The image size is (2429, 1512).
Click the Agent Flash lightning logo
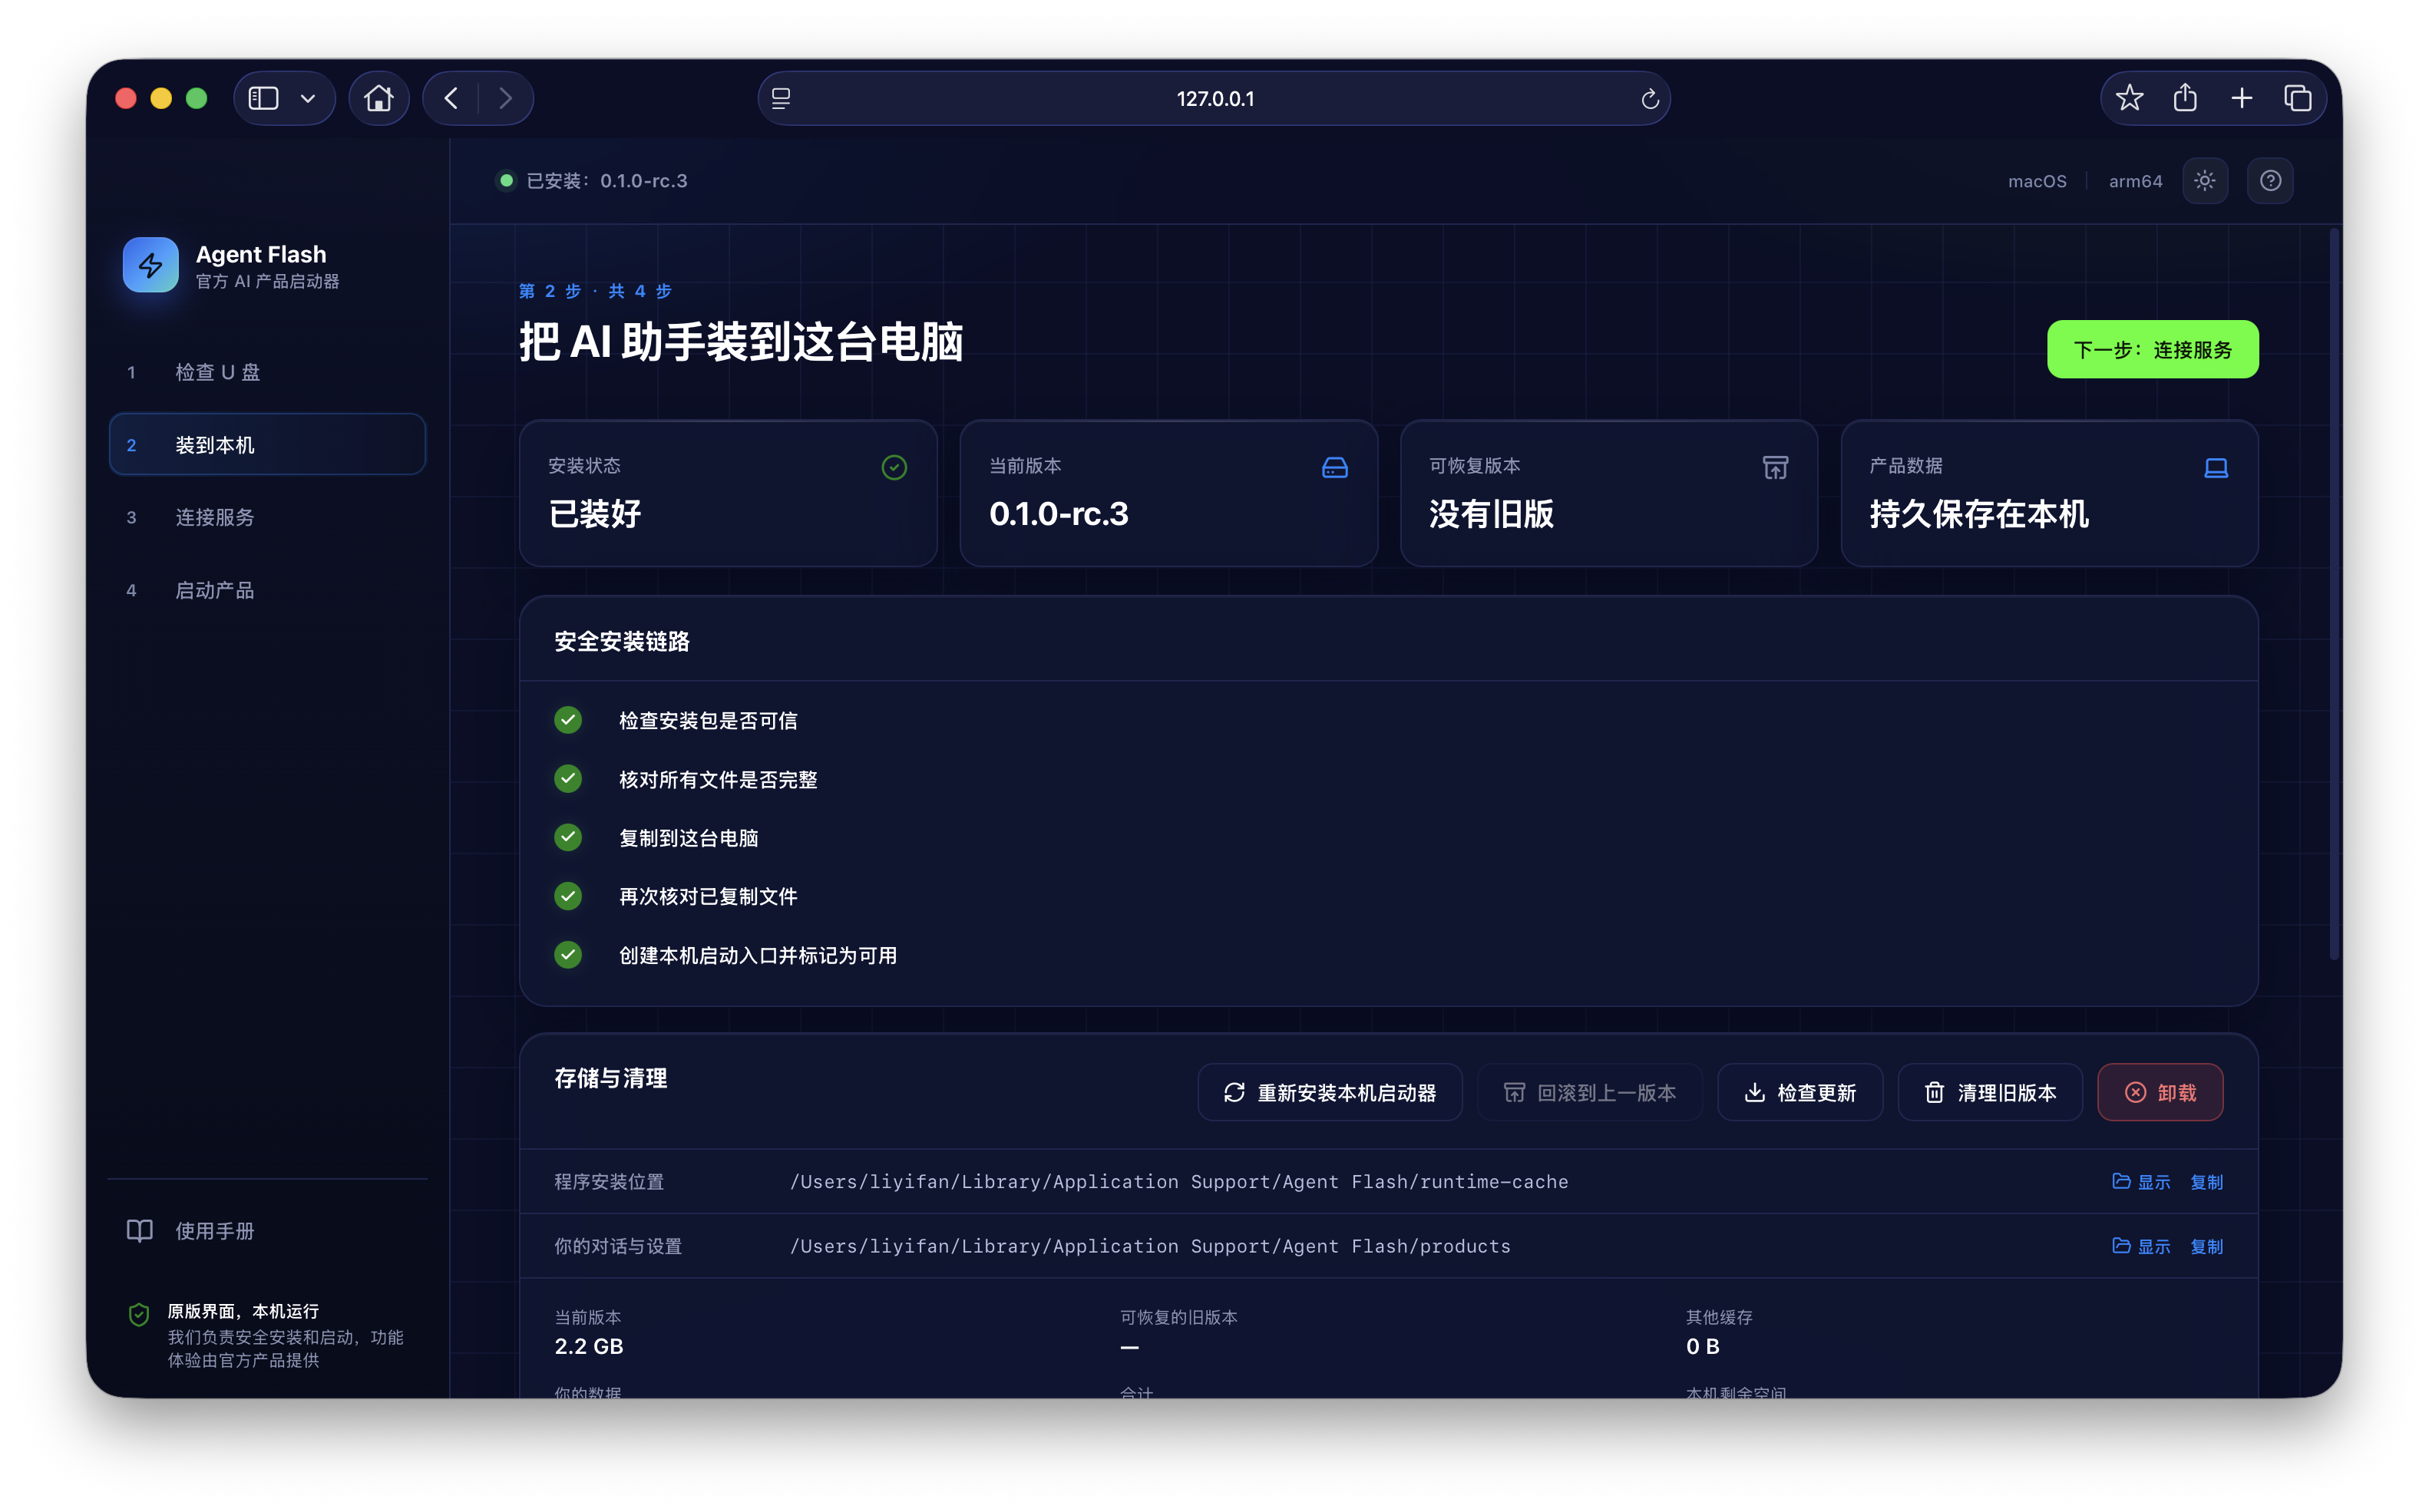point(151,265)
